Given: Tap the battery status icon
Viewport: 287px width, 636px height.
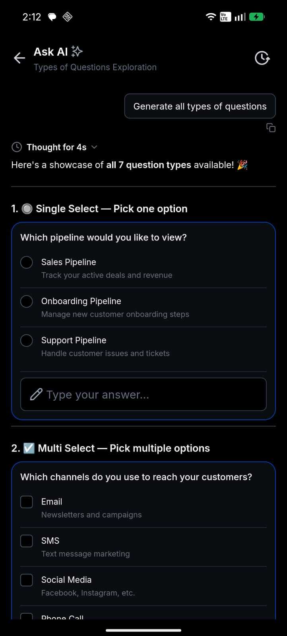Looking at the screenshot, I should [257, 17].
